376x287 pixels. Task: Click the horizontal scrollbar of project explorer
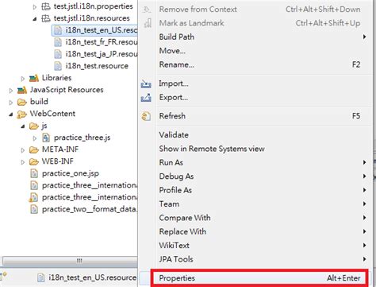70,261
